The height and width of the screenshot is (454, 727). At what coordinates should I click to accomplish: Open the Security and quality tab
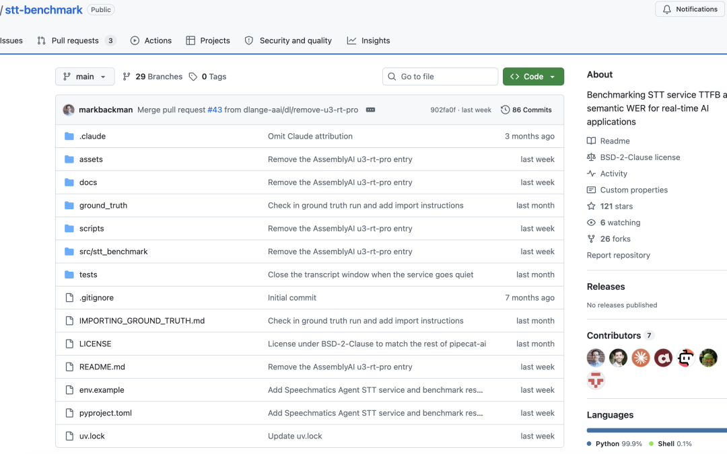click(288, 41)
